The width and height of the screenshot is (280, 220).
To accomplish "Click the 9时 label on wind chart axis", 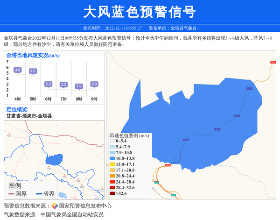I will [x=94, y=99].
